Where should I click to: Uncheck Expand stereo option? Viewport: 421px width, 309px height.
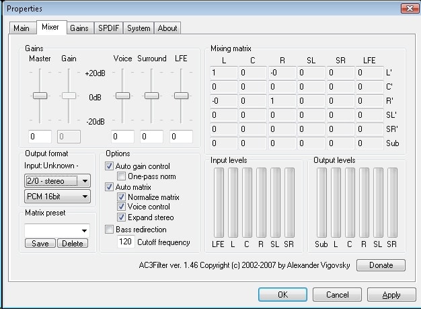(121, 217)
